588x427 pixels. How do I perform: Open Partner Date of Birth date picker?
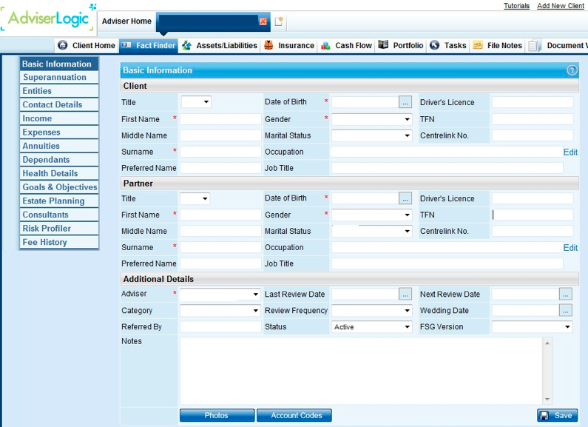[x=405, y=198]
